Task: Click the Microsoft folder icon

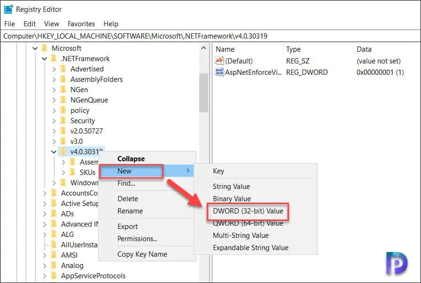Action: (x=45, y=48)
